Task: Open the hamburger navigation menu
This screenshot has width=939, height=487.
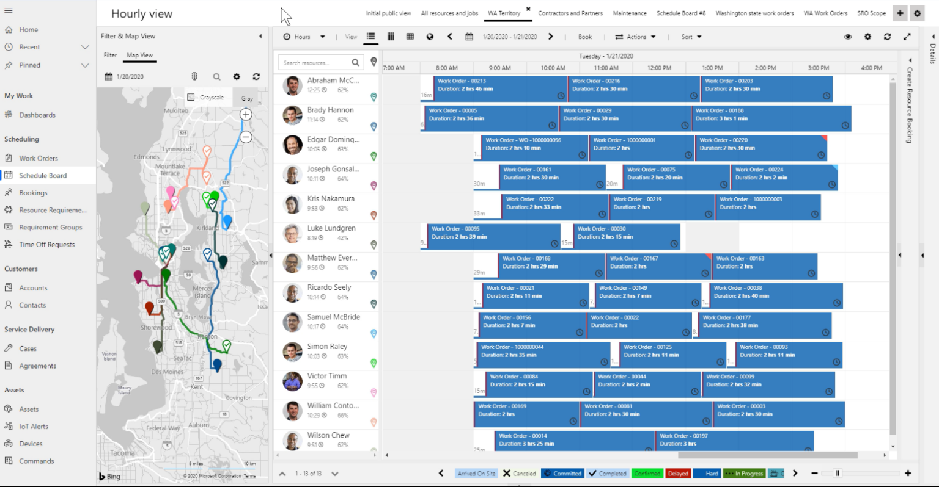Action: (9, 11)
